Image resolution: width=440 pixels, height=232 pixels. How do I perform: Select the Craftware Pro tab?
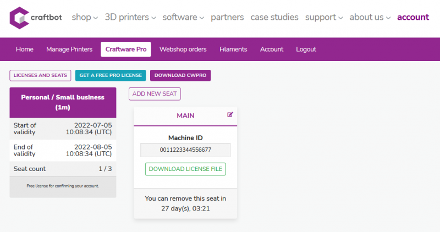pos(126,49)
